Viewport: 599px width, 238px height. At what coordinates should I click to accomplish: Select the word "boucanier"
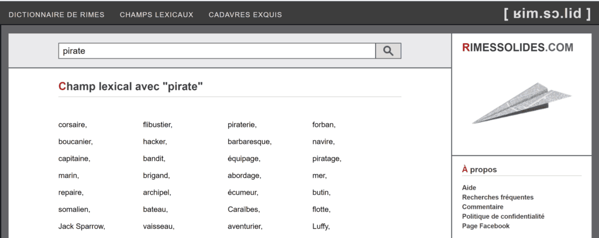pyautogui.click(x=75, y=142)
